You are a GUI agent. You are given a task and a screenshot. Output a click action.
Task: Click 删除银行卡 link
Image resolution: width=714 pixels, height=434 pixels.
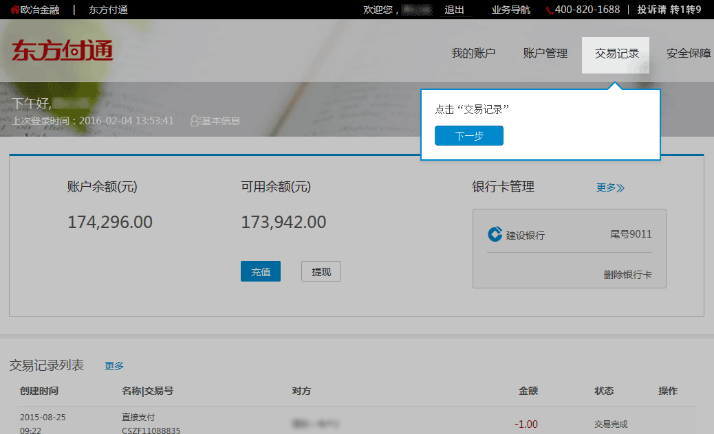(627, 275)
